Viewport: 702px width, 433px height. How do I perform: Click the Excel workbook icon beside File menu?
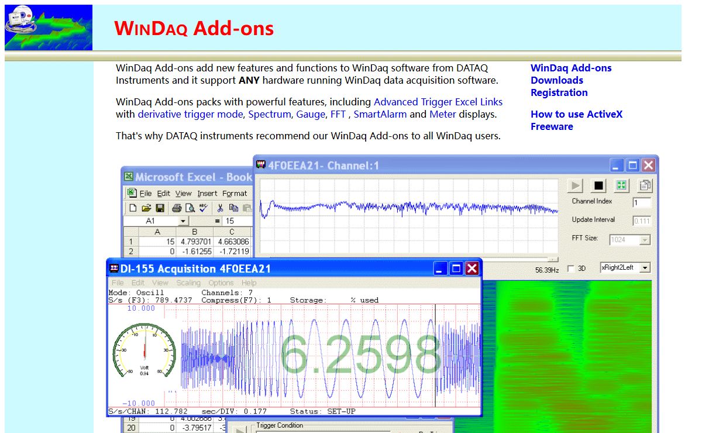click(132, 193)
